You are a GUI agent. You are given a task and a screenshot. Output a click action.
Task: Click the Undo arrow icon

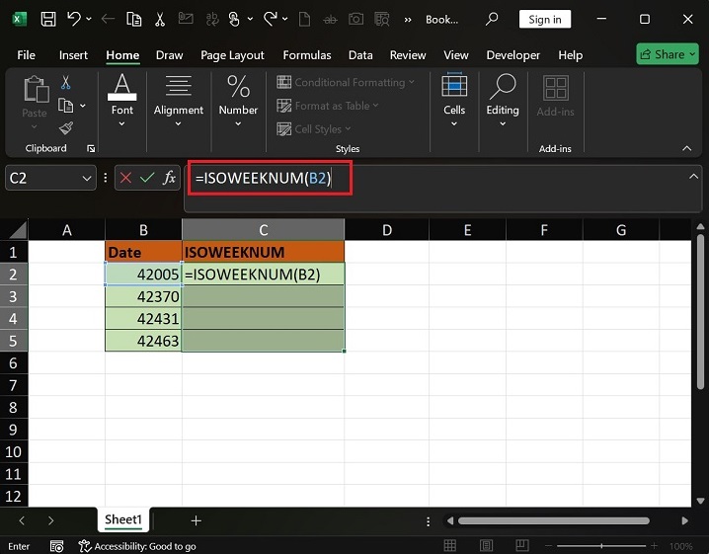pos(73,19)
